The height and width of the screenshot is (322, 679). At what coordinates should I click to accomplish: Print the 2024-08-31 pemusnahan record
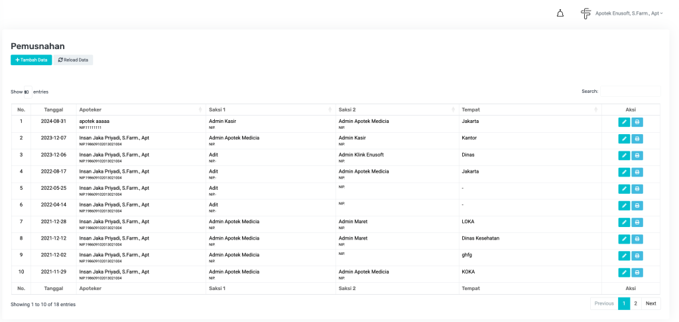click(637, 122)
